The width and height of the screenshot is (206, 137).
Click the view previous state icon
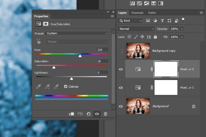pos(80,114)
